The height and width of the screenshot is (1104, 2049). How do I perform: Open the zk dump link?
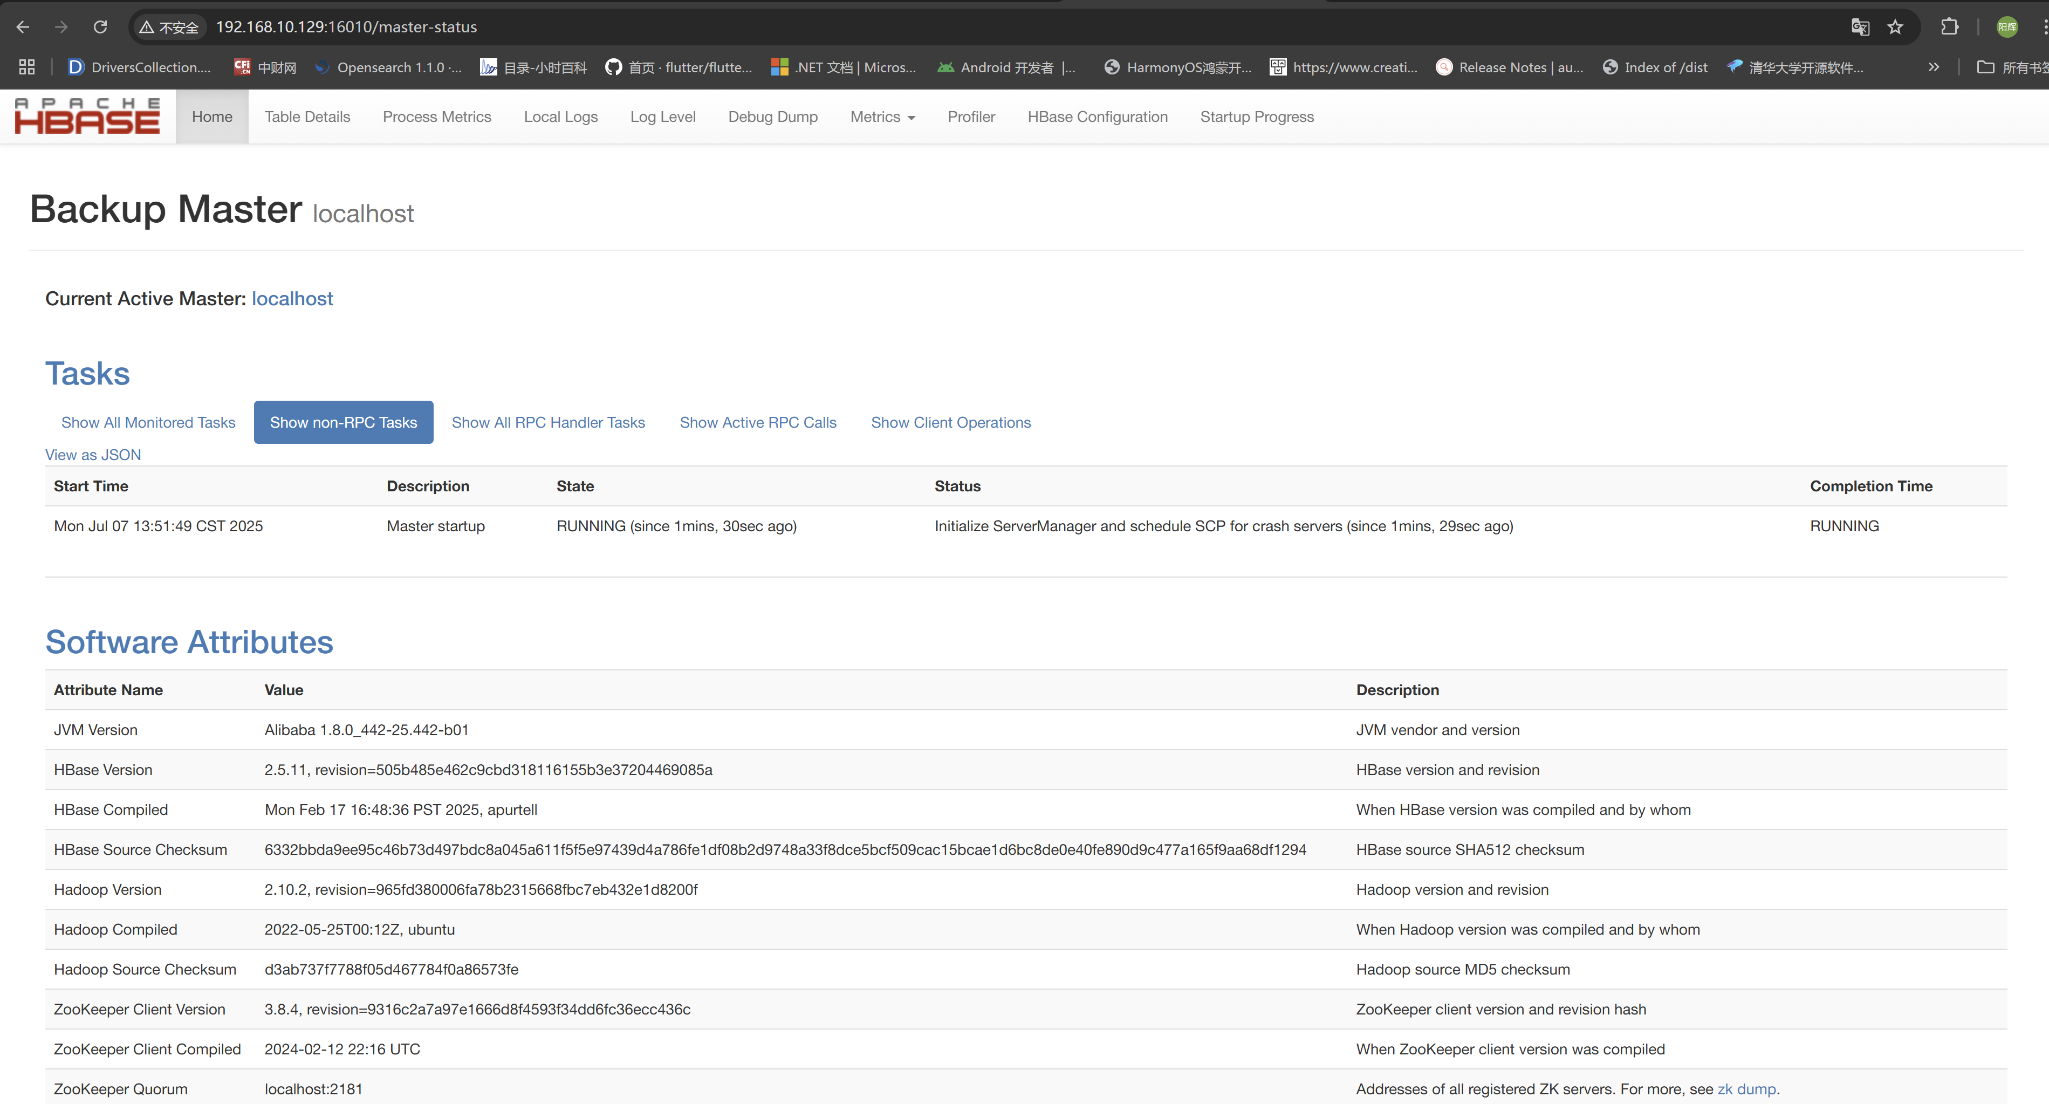pos(1746,1089)
